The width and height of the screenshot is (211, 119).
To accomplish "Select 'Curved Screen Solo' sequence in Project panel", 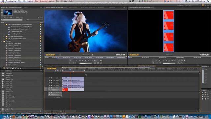I will pos(16,32).
